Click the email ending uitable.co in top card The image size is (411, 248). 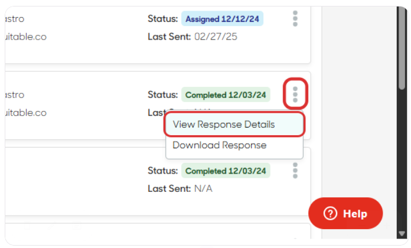[x=26, y=37]
